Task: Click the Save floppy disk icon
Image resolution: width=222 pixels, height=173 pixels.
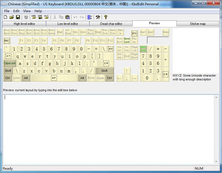Action: coord(18,17)
